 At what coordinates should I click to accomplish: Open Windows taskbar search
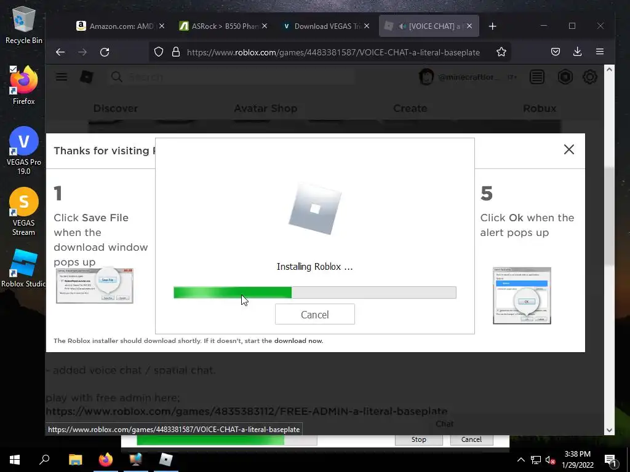click(x=44, y=459)
